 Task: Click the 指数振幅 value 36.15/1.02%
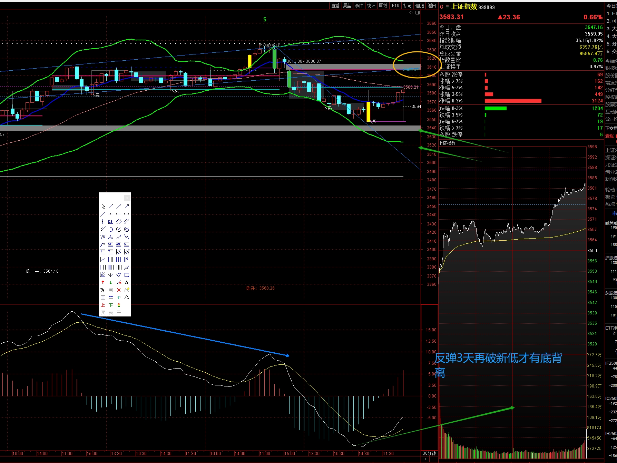[589, 40]
